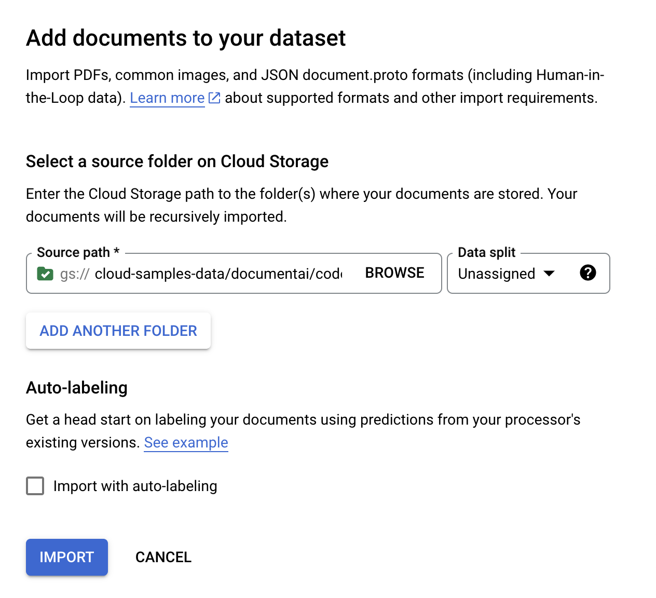Click the question mark circle for data split help
The image size is (656, 598).
[588, 273]
